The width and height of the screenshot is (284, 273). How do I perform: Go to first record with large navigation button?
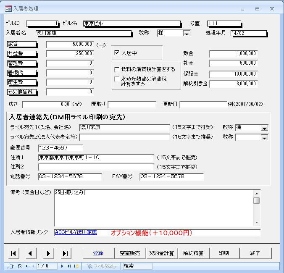tap(13, 253)
